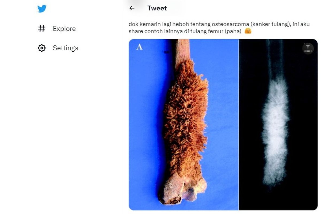Go back using the left arrow

132,8
